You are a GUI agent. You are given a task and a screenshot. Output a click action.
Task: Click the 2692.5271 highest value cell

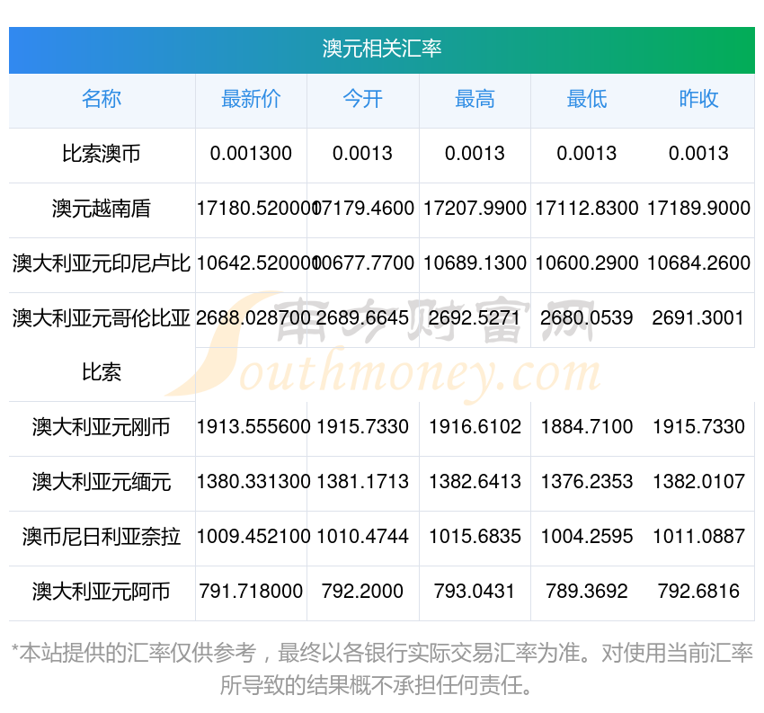click(475, 318)
